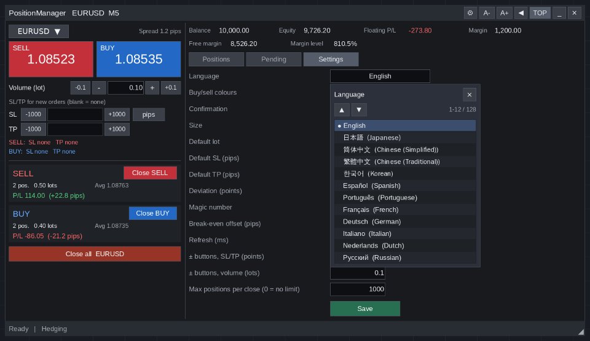
Task: Increase font size with A+ button
Action: (504, 13)
